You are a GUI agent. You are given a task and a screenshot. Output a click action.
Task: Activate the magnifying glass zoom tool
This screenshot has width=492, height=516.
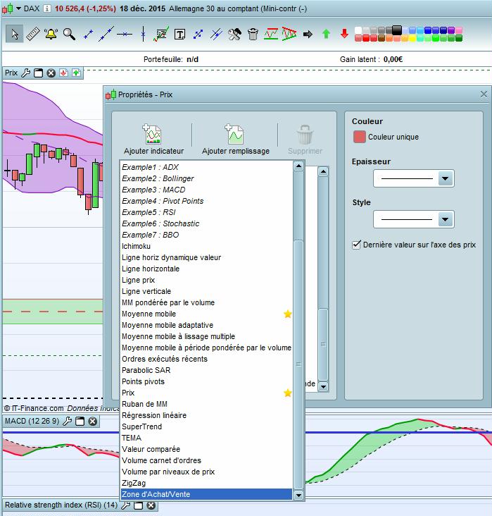click(70, 34)
